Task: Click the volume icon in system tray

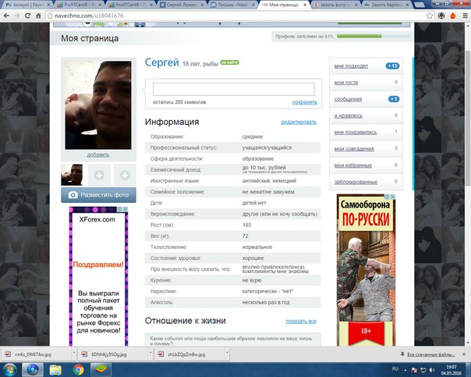Action: 432,370
